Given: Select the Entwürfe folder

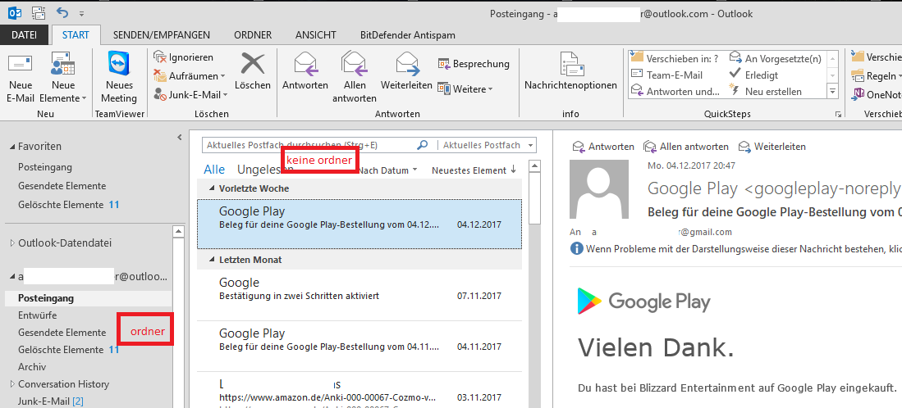Looking at the screenshot, I should click(38, 315).
